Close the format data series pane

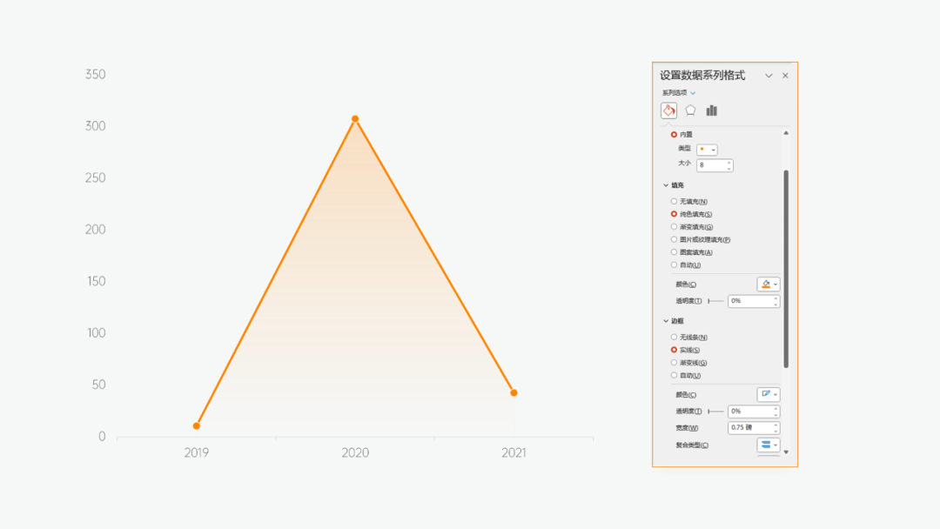[x=785, y=76]
